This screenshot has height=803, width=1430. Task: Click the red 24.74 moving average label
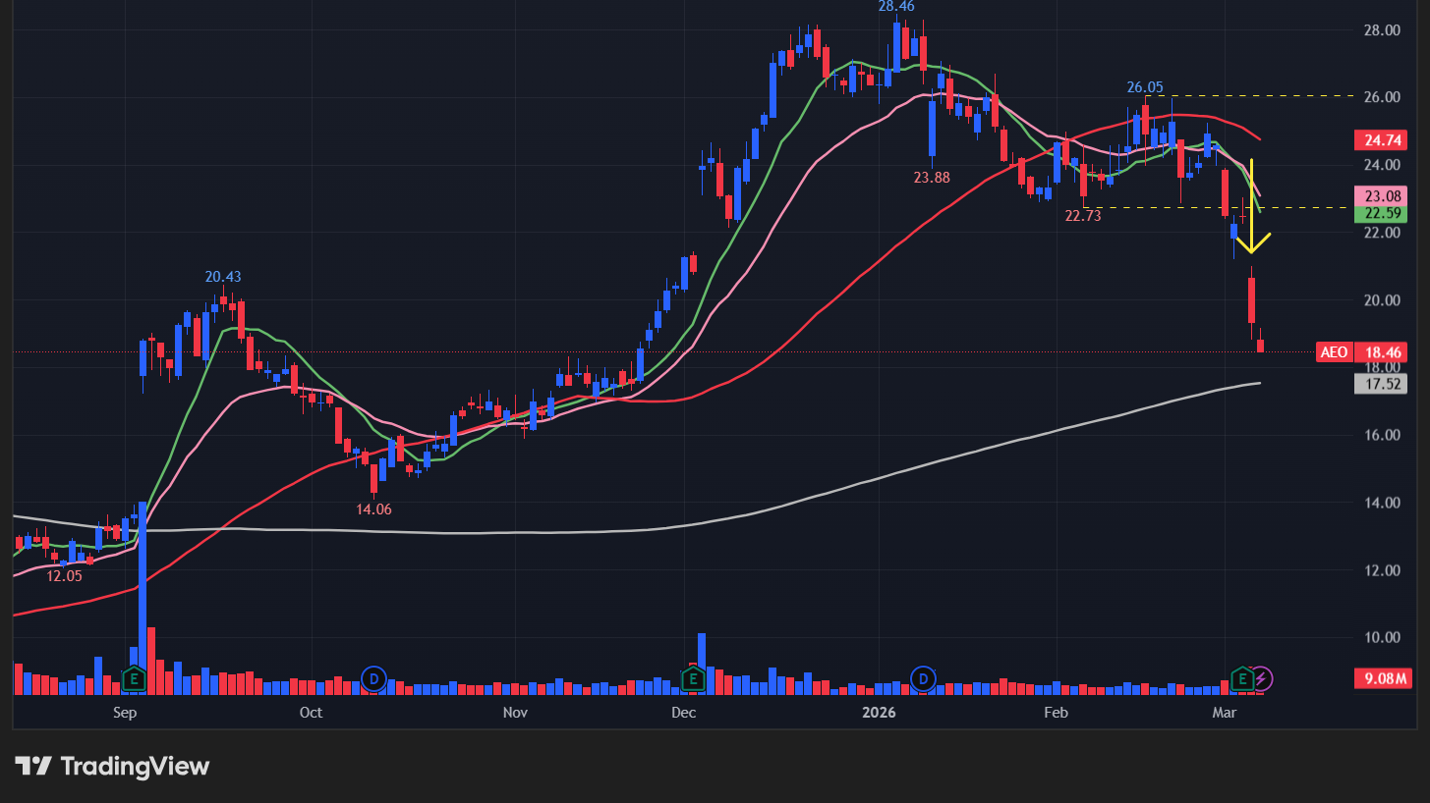click(x=1381, y=140)
